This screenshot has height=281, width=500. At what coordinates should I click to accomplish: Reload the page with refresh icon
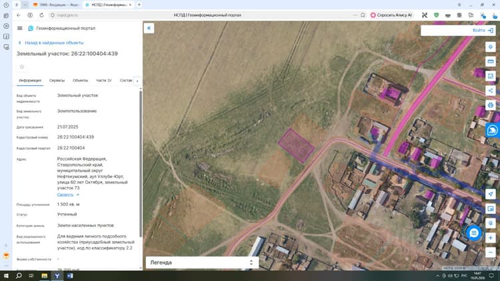41,15
